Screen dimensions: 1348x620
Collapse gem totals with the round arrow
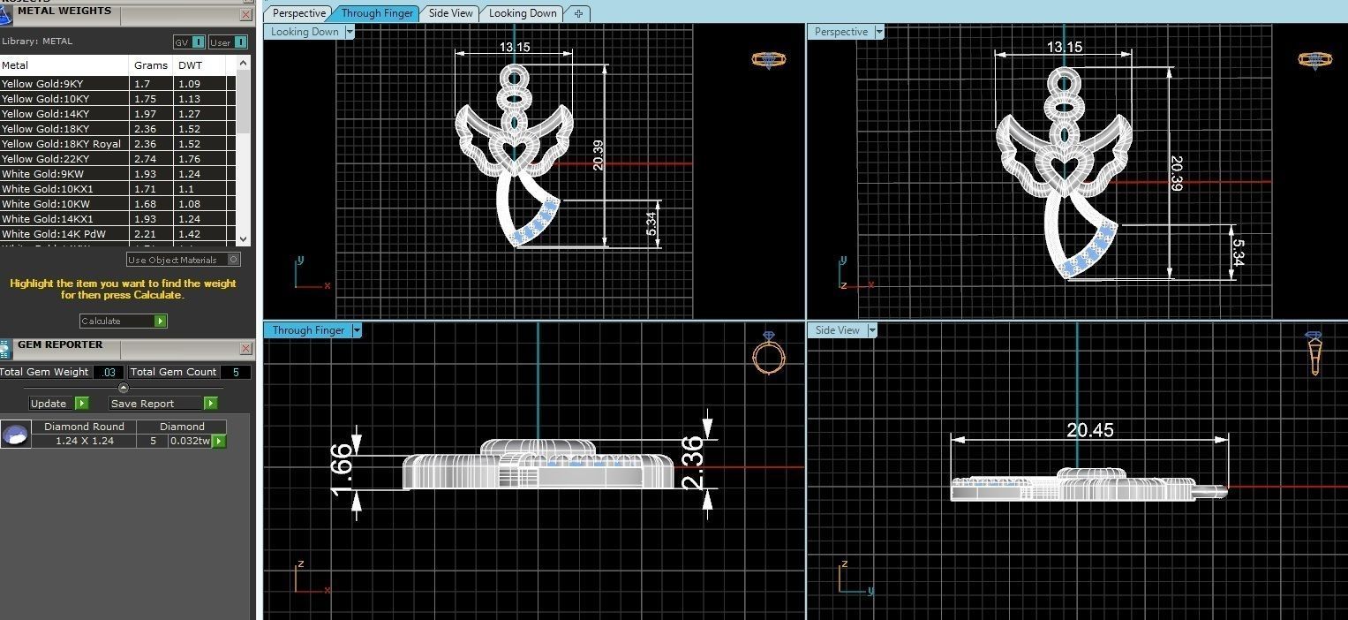click(124, 388)
